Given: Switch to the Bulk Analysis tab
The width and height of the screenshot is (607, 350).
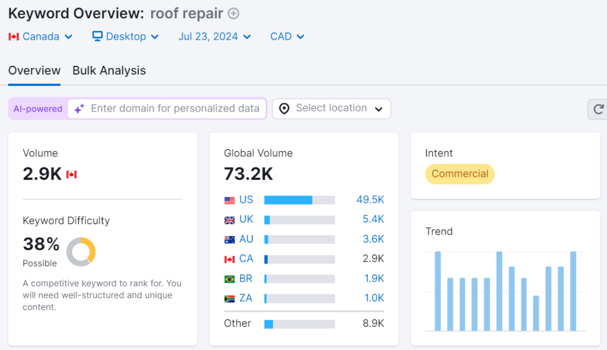Looking at the screenshot, I should coord(108,70).
